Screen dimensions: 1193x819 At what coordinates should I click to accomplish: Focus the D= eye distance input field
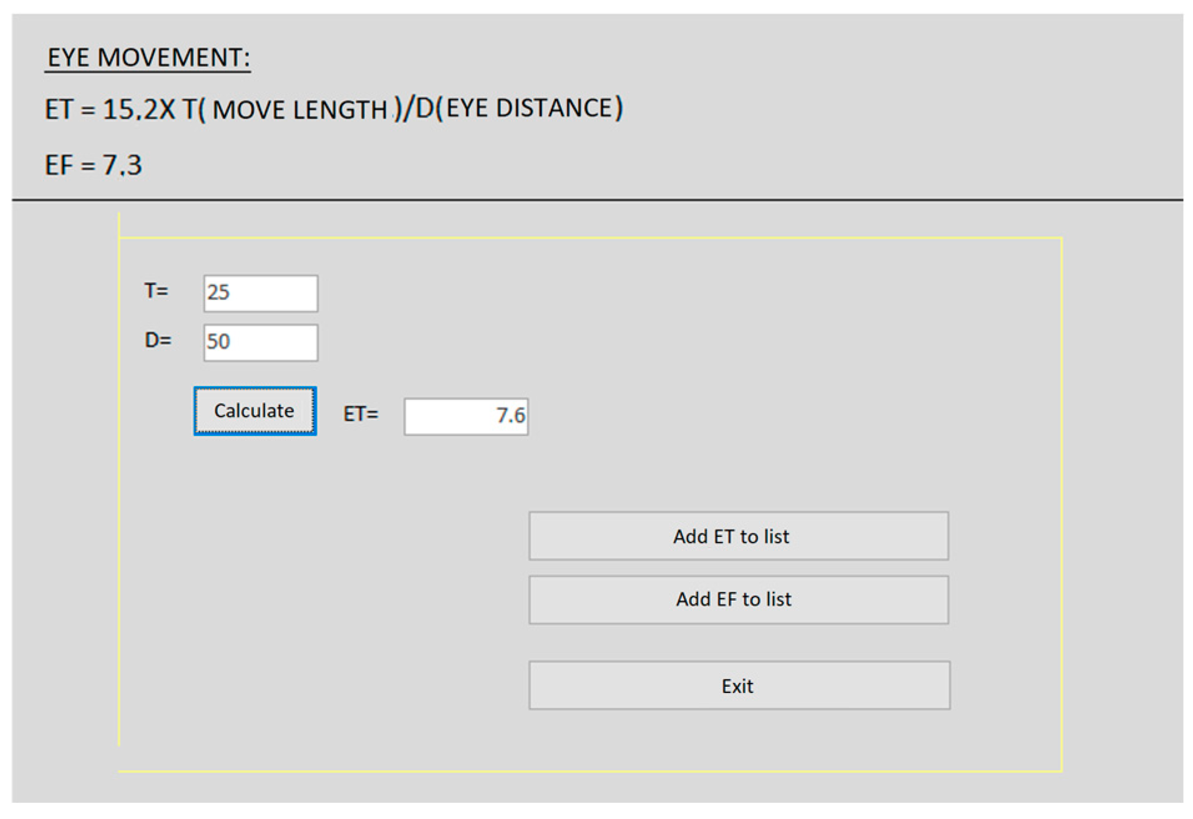[260, 342]
